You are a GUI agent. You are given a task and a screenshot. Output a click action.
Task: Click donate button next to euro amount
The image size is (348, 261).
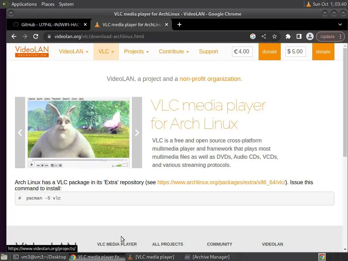point(269,52)
